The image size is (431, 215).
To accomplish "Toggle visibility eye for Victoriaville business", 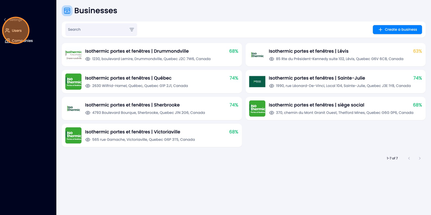I will coord(88,140).
